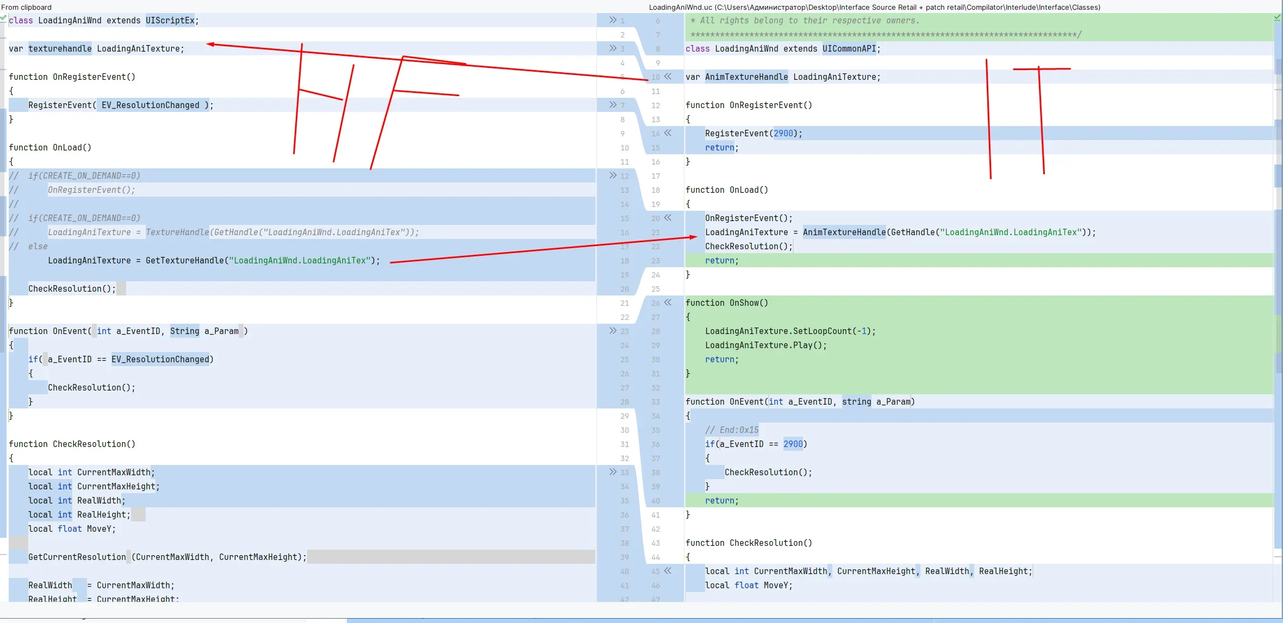Click the AnimTextureHandle(GetHandle...) assignment in right pane

pyautogui.click(x=900, y=232)
